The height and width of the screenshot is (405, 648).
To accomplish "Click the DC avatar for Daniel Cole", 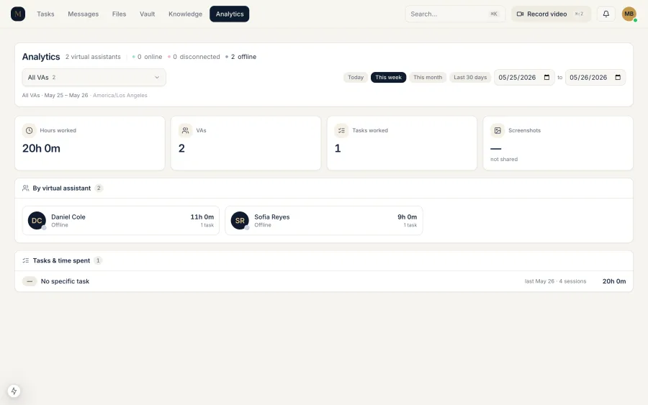I will coord(37,220).
